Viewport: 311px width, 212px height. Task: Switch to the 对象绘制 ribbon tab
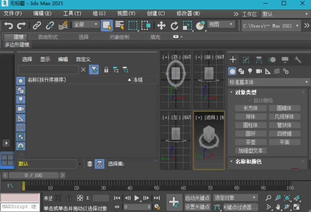tap(119, 37)
